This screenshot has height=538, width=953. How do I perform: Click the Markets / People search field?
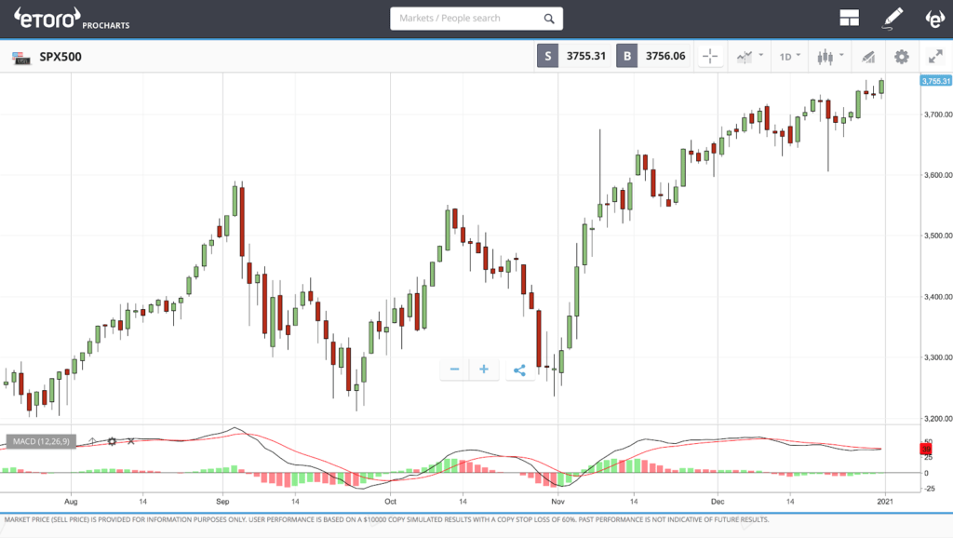463,19
